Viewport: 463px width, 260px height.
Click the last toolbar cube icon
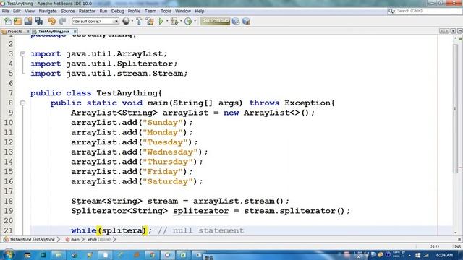(246, 21)
